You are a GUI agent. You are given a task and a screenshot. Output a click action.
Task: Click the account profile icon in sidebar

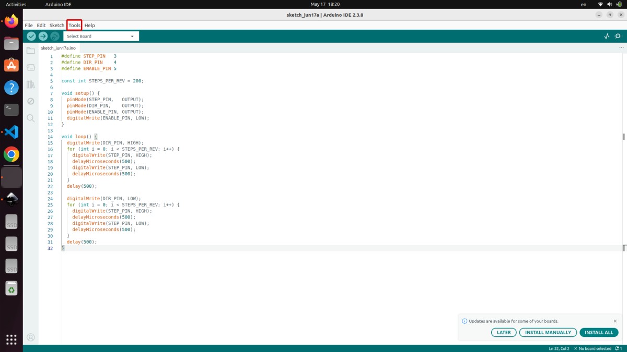tap(31, 337)
